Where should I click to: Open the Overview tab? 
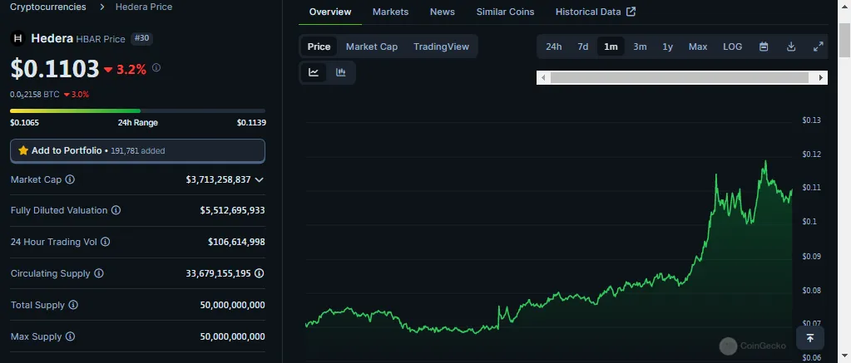click(330, 12)
